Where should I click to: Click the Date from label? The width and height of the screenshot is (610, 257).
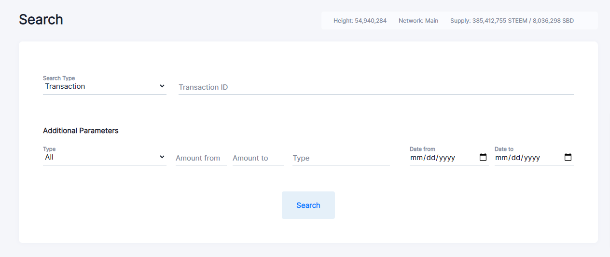[422, 149]
